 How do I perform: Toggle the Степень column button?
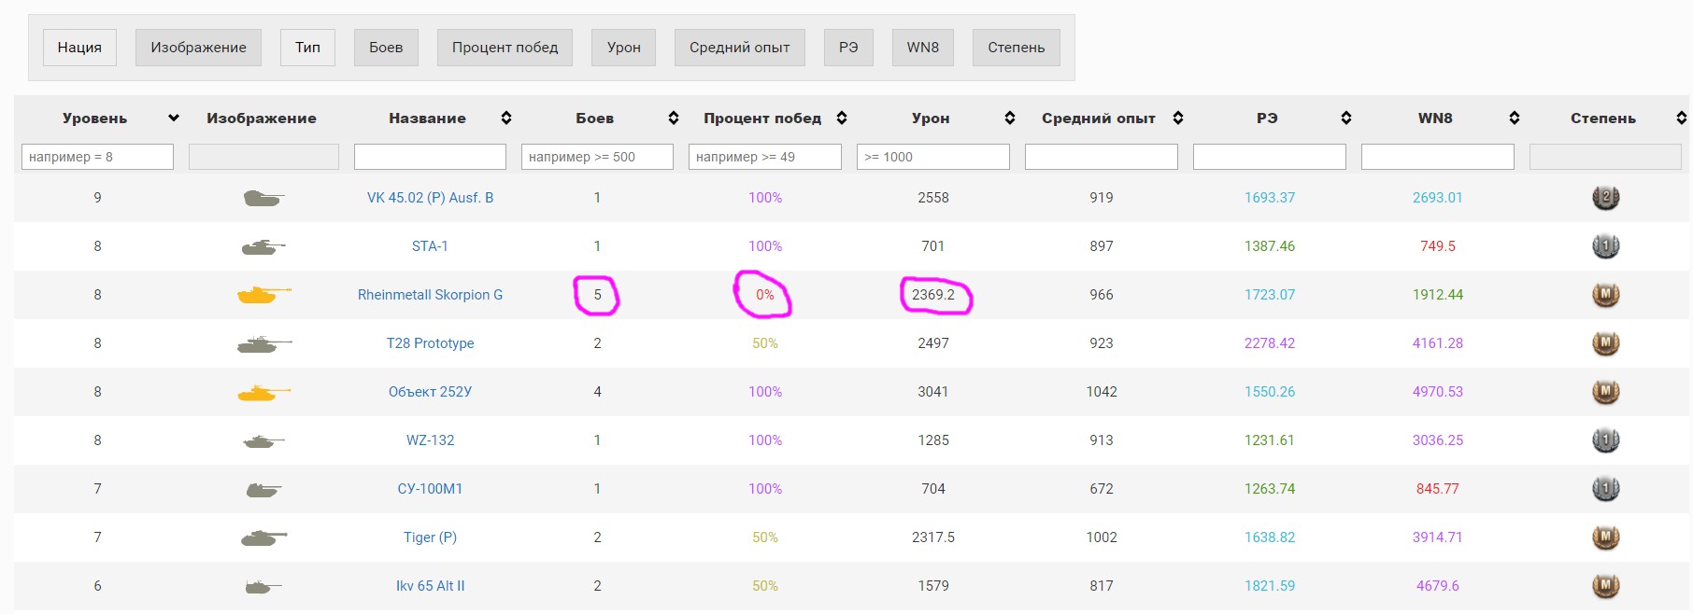point(1016,48)
